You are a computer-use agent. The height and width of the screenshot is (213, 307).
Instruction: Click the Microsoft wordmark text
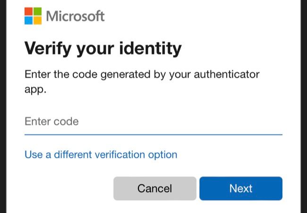(76, 16)
